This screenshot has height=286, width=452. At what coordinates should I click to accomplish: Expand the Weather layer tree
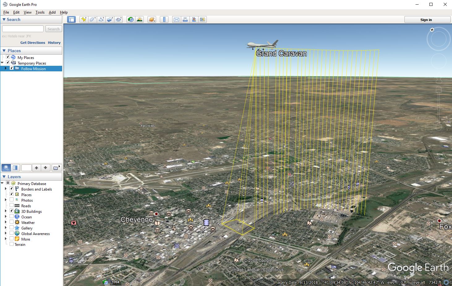click(x=6, y=222)
